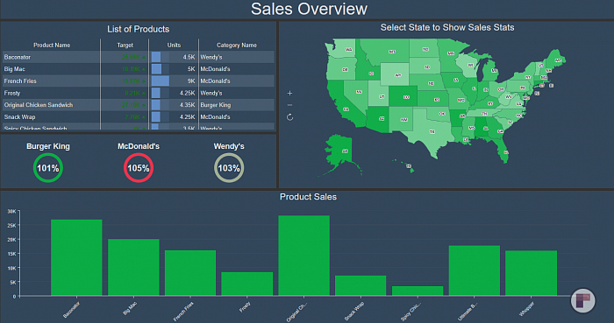Select the Burger King 101% gauge
This screenshot has height=323, width=614.
coord(47,168)
